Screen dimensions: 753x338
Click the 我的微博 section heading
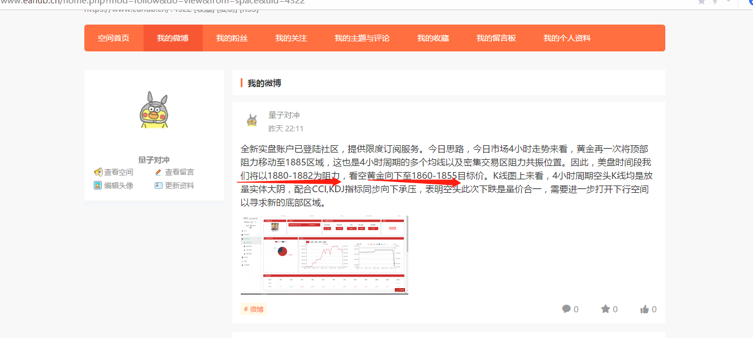tap(264, 83)
